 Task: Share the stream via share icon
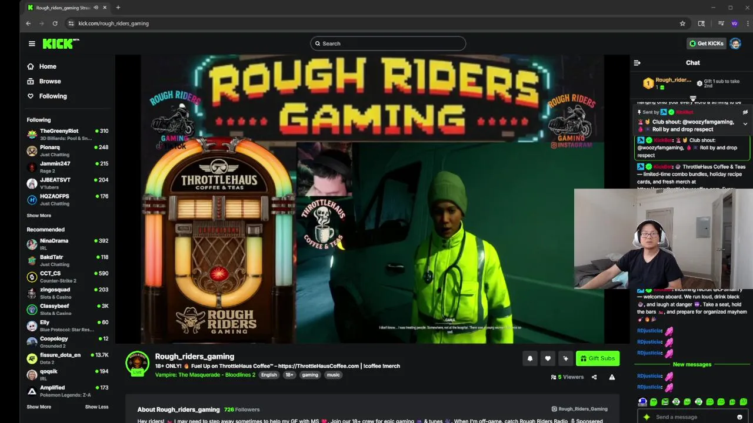click(x=594, y=377)
